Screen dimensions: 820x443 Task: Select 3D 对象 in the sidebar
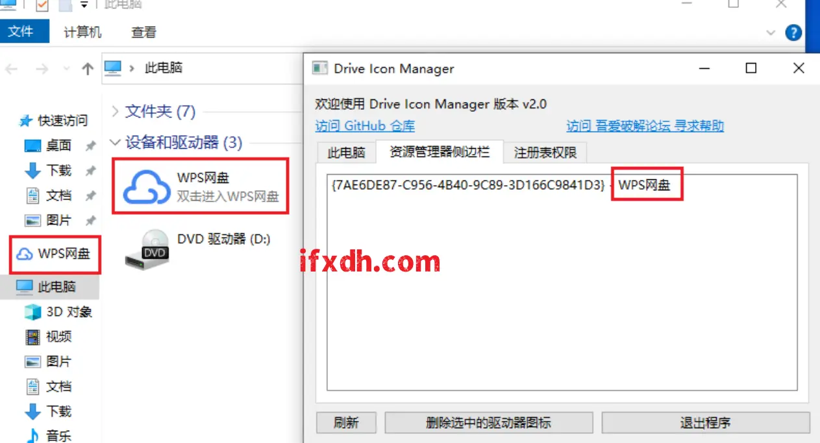58,312
